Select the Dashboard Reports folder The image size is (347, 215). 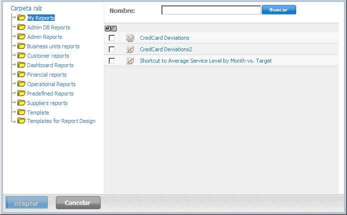[50, 65]
